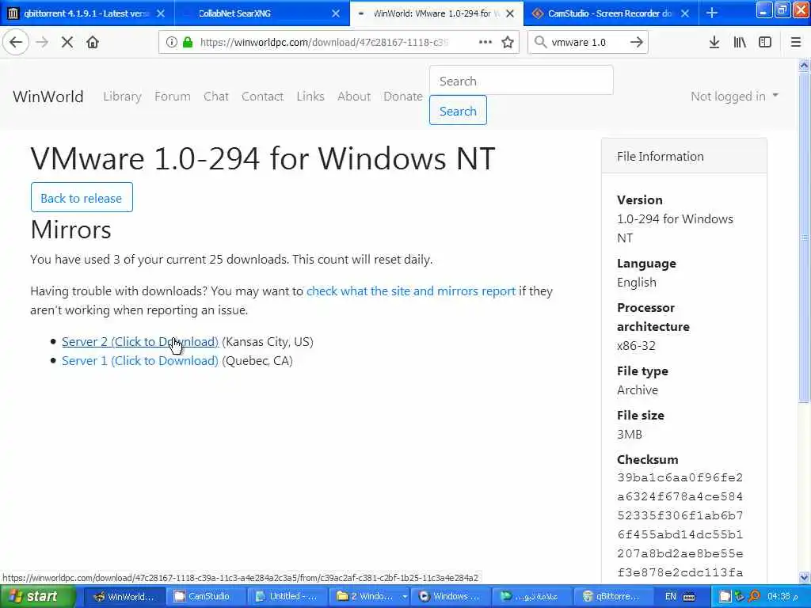Open the Chat menu item

coord(215,96)
